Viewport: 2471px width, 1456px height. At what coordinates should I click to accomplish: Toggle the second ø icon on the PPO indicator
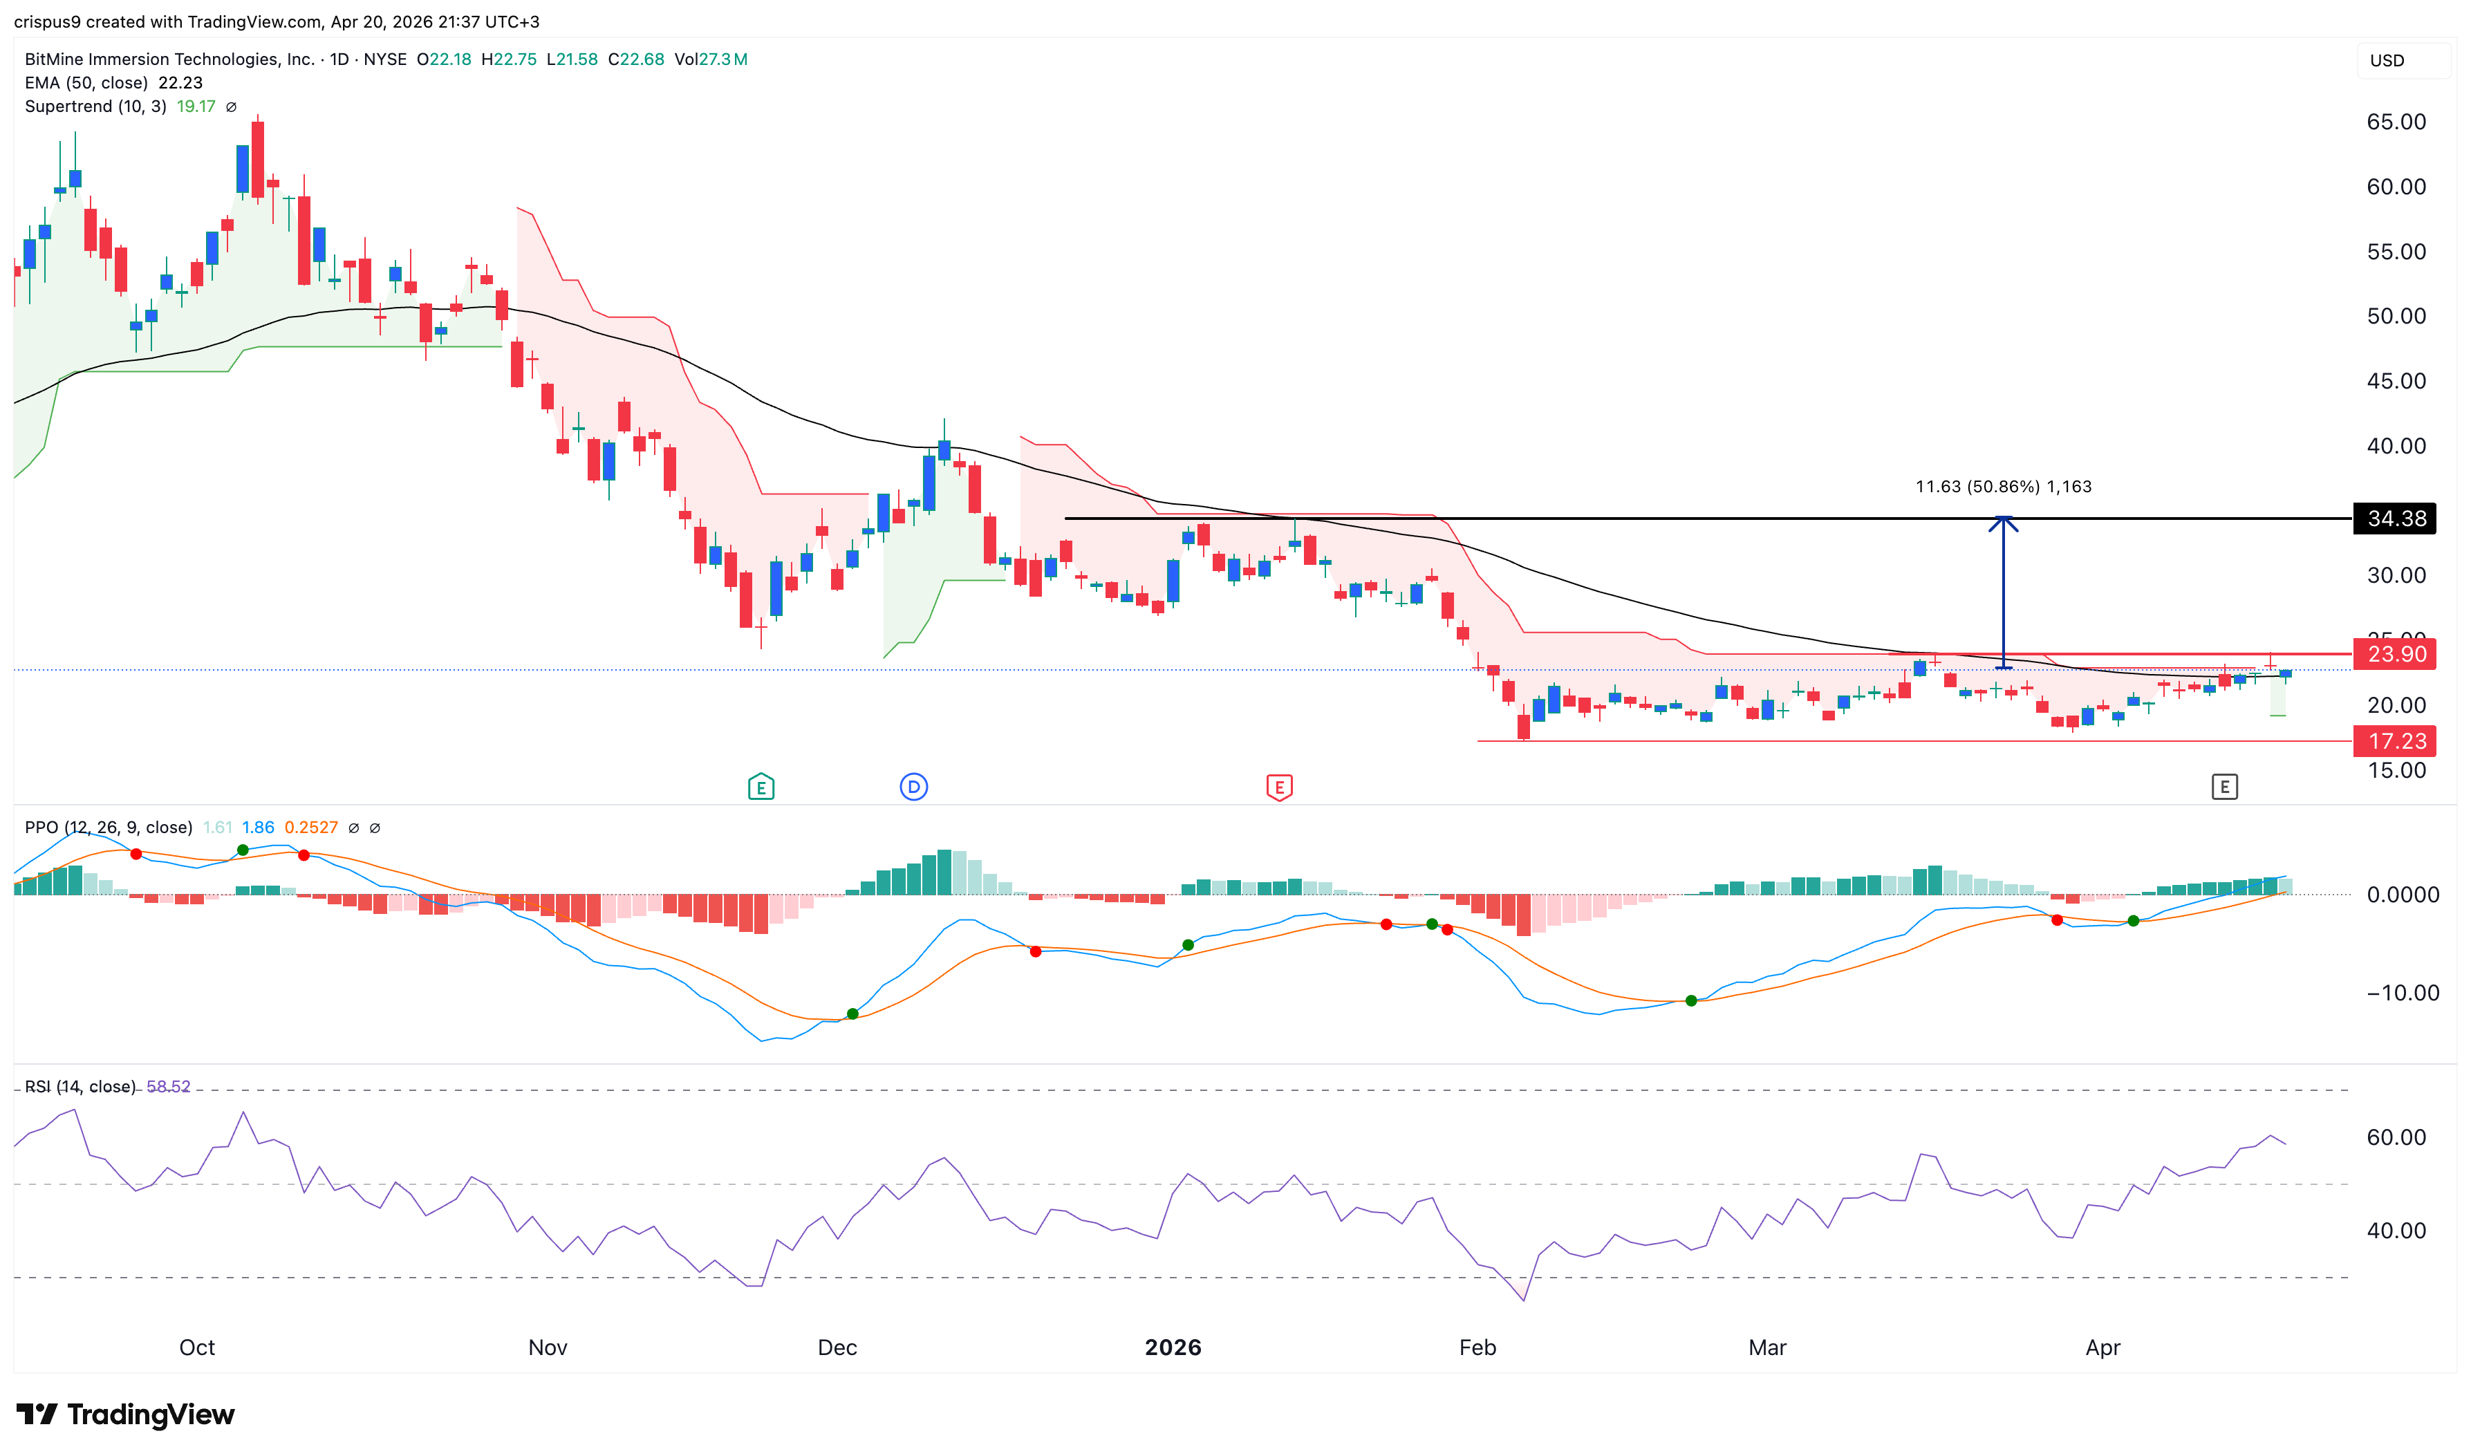tap(375, 827)
